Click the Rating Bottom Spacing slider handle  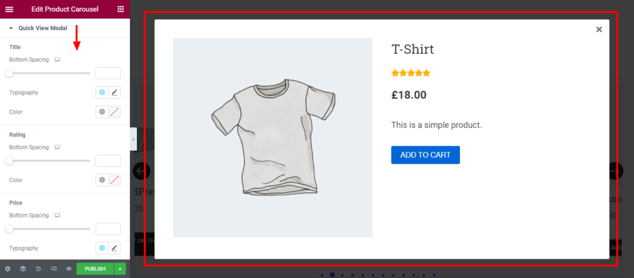click(9, 161)
